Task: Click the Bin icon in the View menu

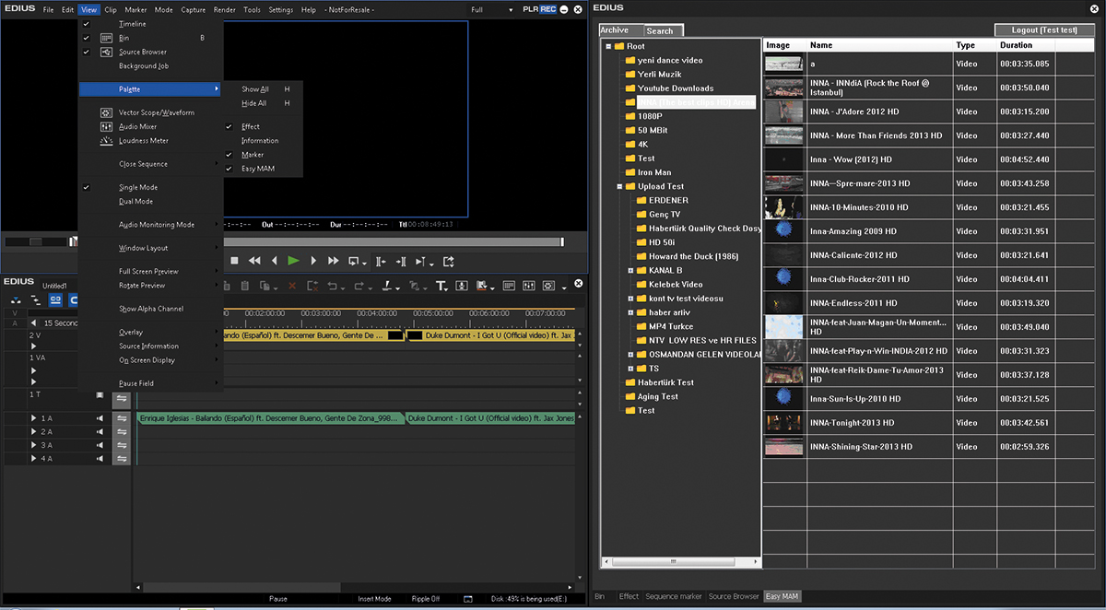Action: [x=106, y=38]
